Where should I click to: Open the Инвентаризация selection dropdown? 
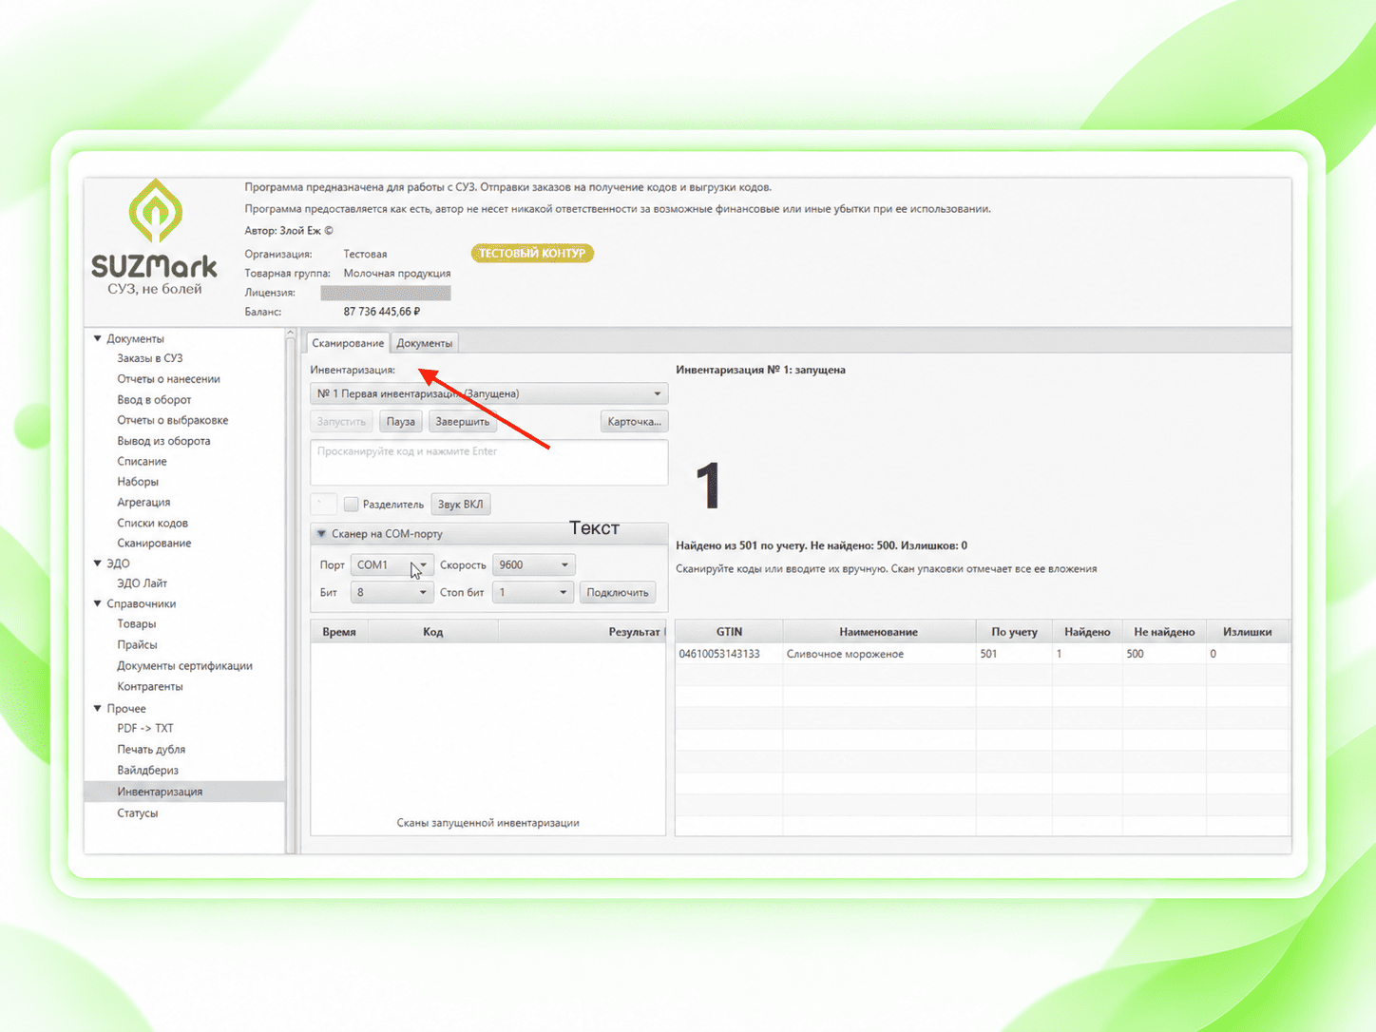tap(488, 393)
